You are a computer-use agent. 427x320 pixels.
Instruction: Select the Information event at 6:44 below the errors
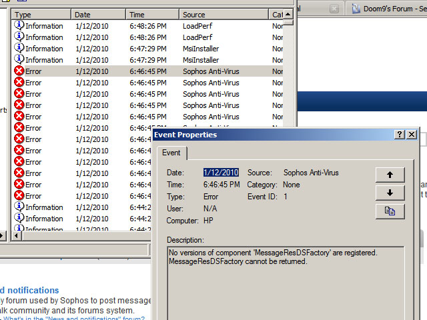coord(81,207)
